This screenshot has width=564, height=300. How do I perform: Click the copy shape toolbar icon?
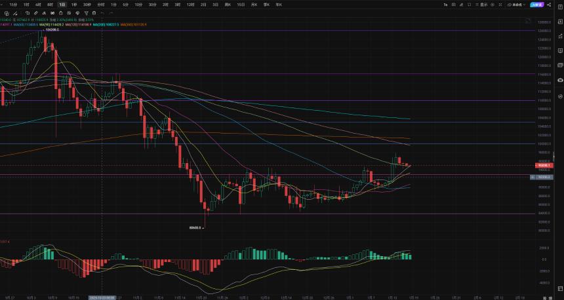click(x=28, y=13)
